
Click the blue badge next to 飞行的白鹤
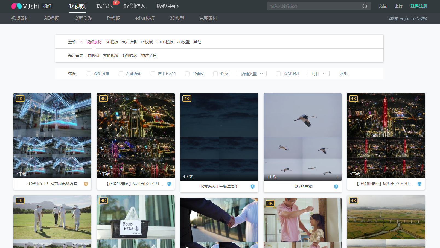point(336,186)
